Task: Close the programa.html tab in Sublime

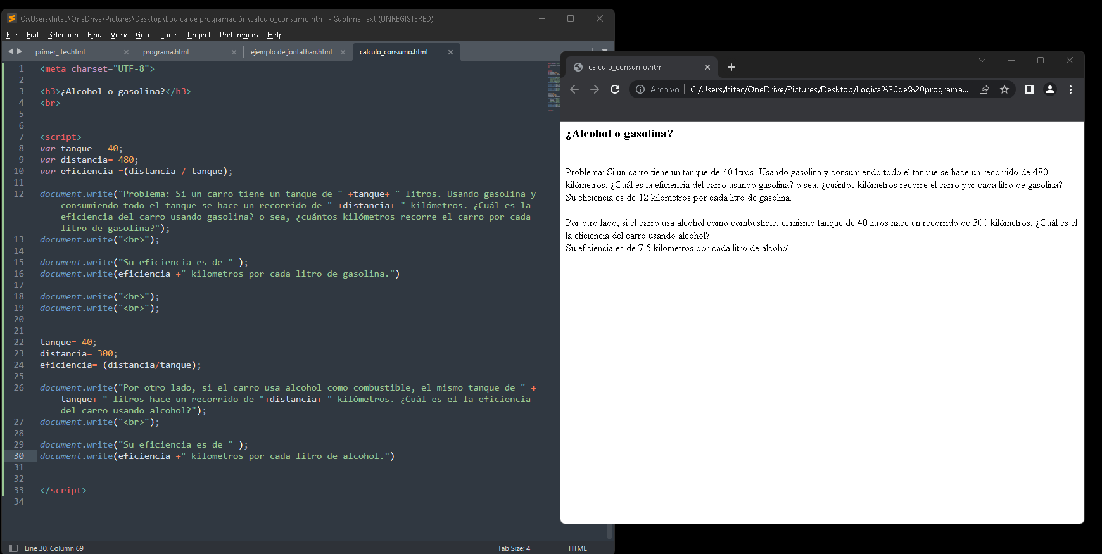Action: pos(234,52)
